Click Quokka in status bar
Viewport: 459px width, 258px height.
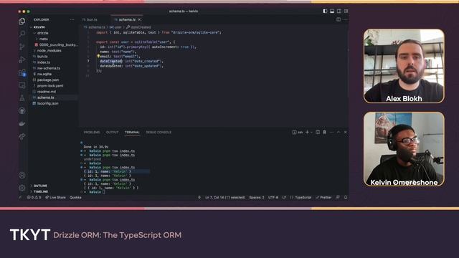75,198
